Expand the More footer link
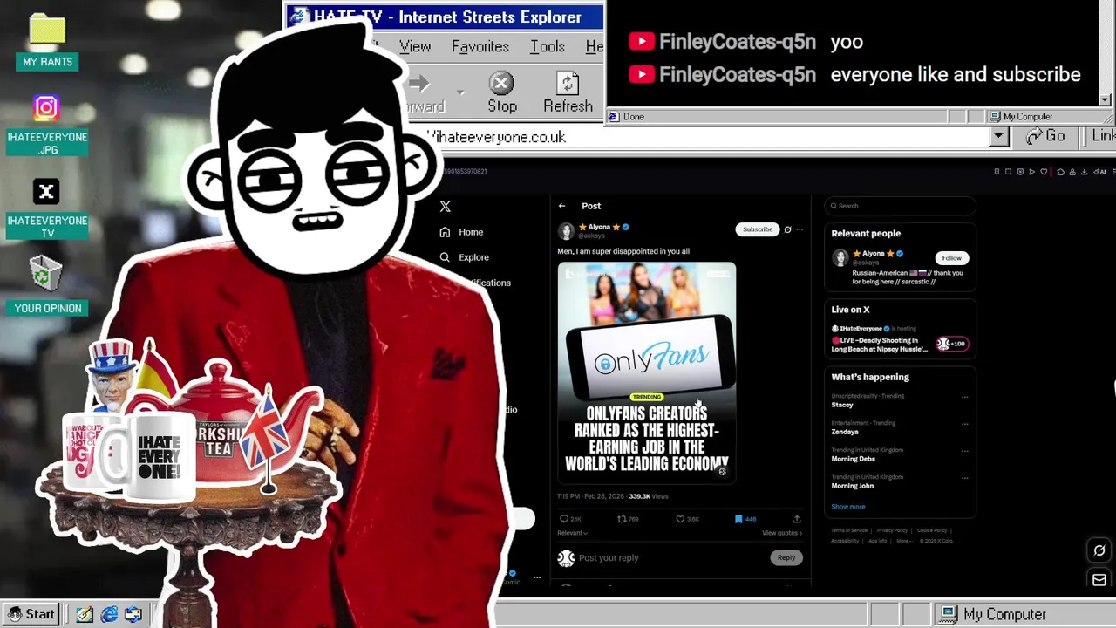Image resolution: width=1116 pixels, height=628 pixels. point(904,541)
